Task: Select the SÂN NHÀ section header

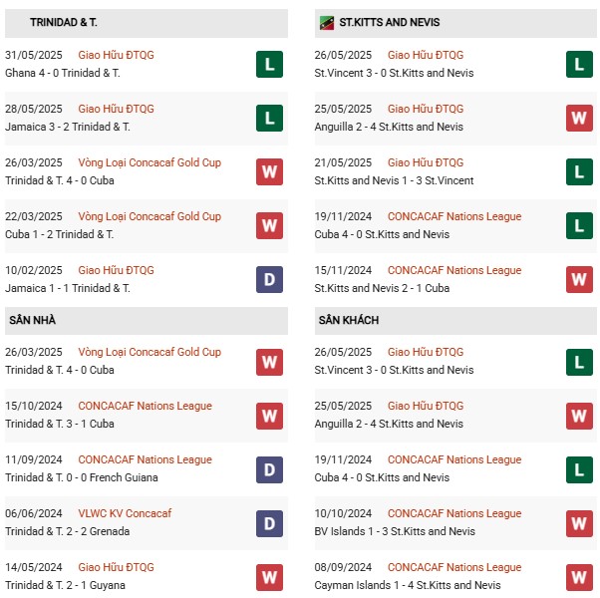Action: 33,321
